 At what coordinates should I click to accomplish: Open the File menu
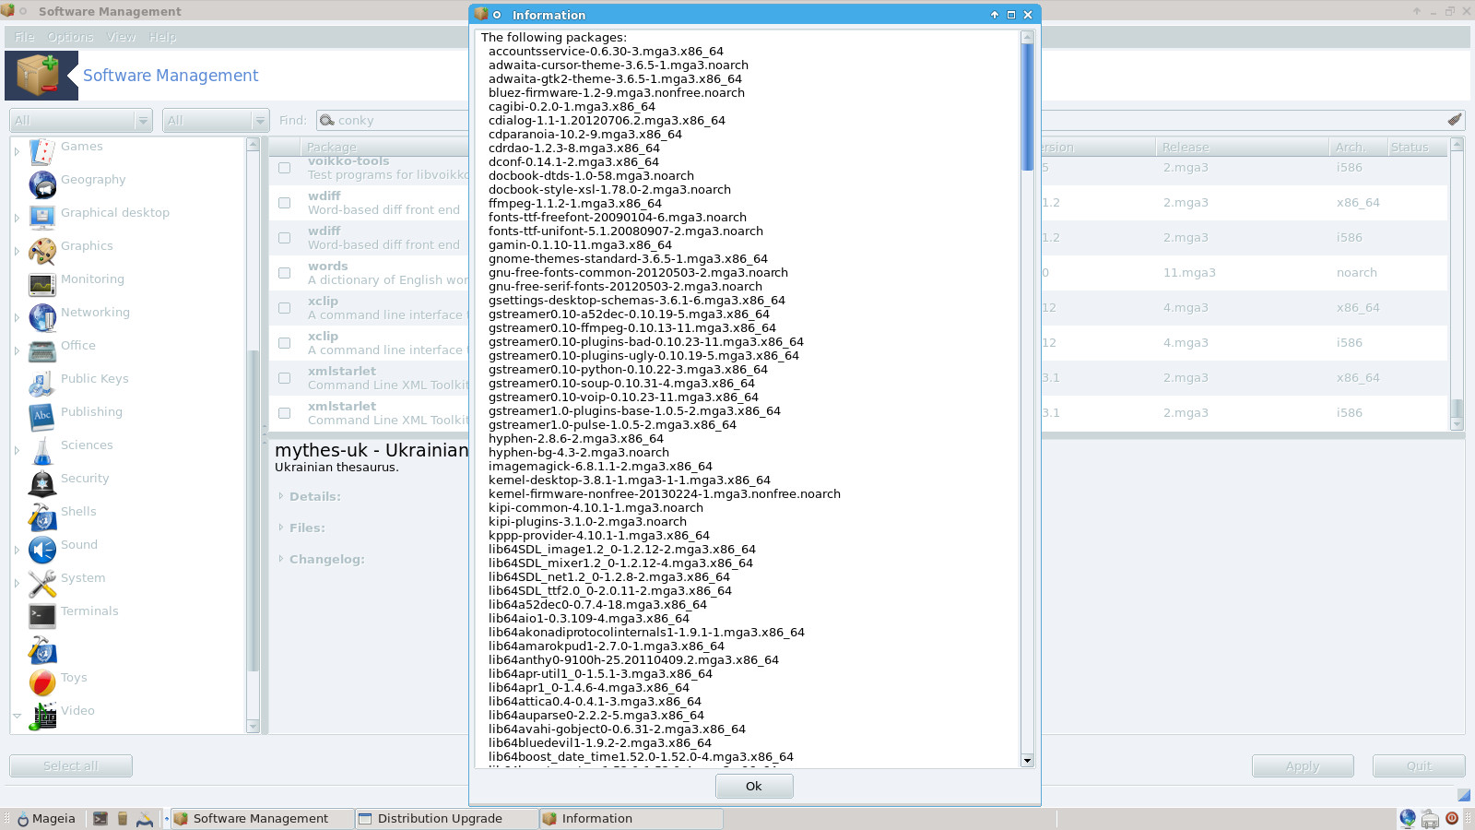point(25,37)
